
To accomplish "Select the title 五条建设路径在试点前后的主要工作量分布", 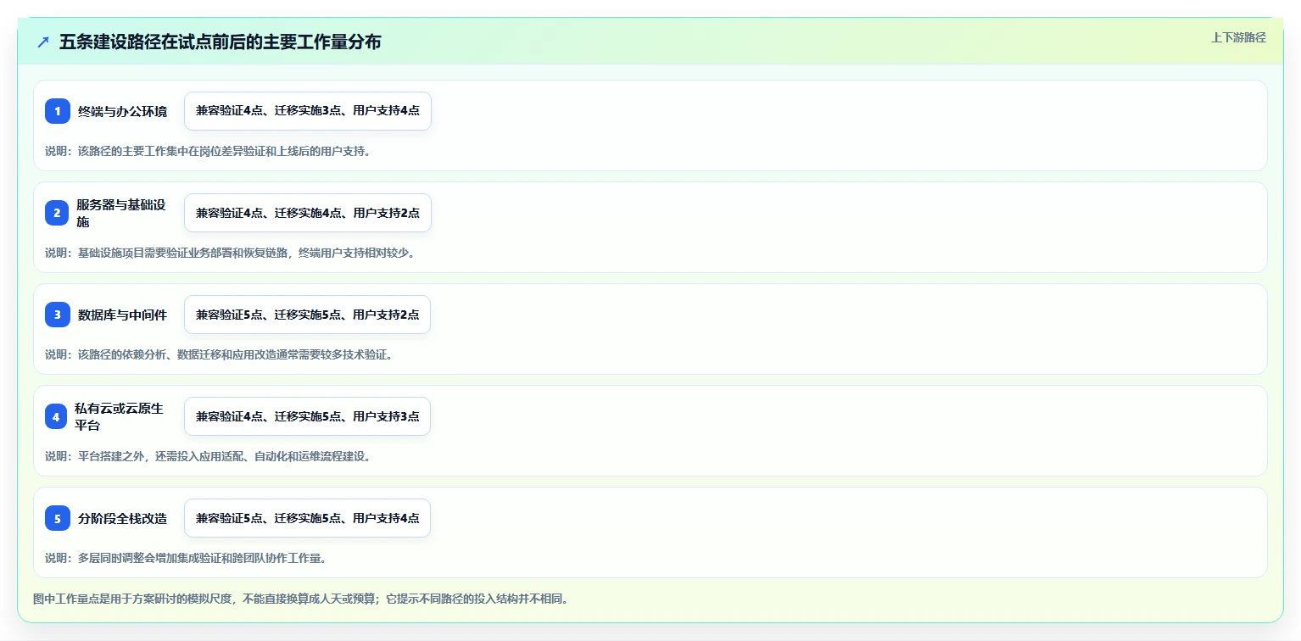I will pyautogui.click(x=221, y=42).
